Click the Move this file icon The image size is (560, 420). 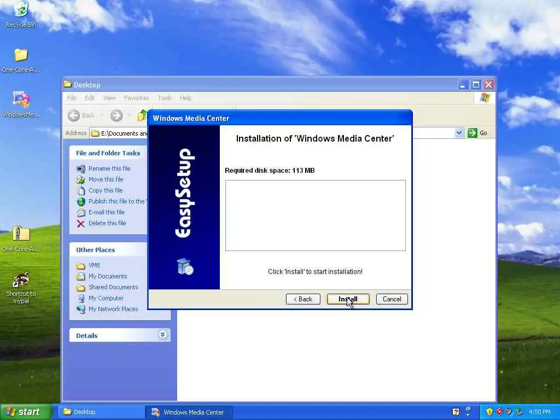pyautogui.click(x=81, y=179)
